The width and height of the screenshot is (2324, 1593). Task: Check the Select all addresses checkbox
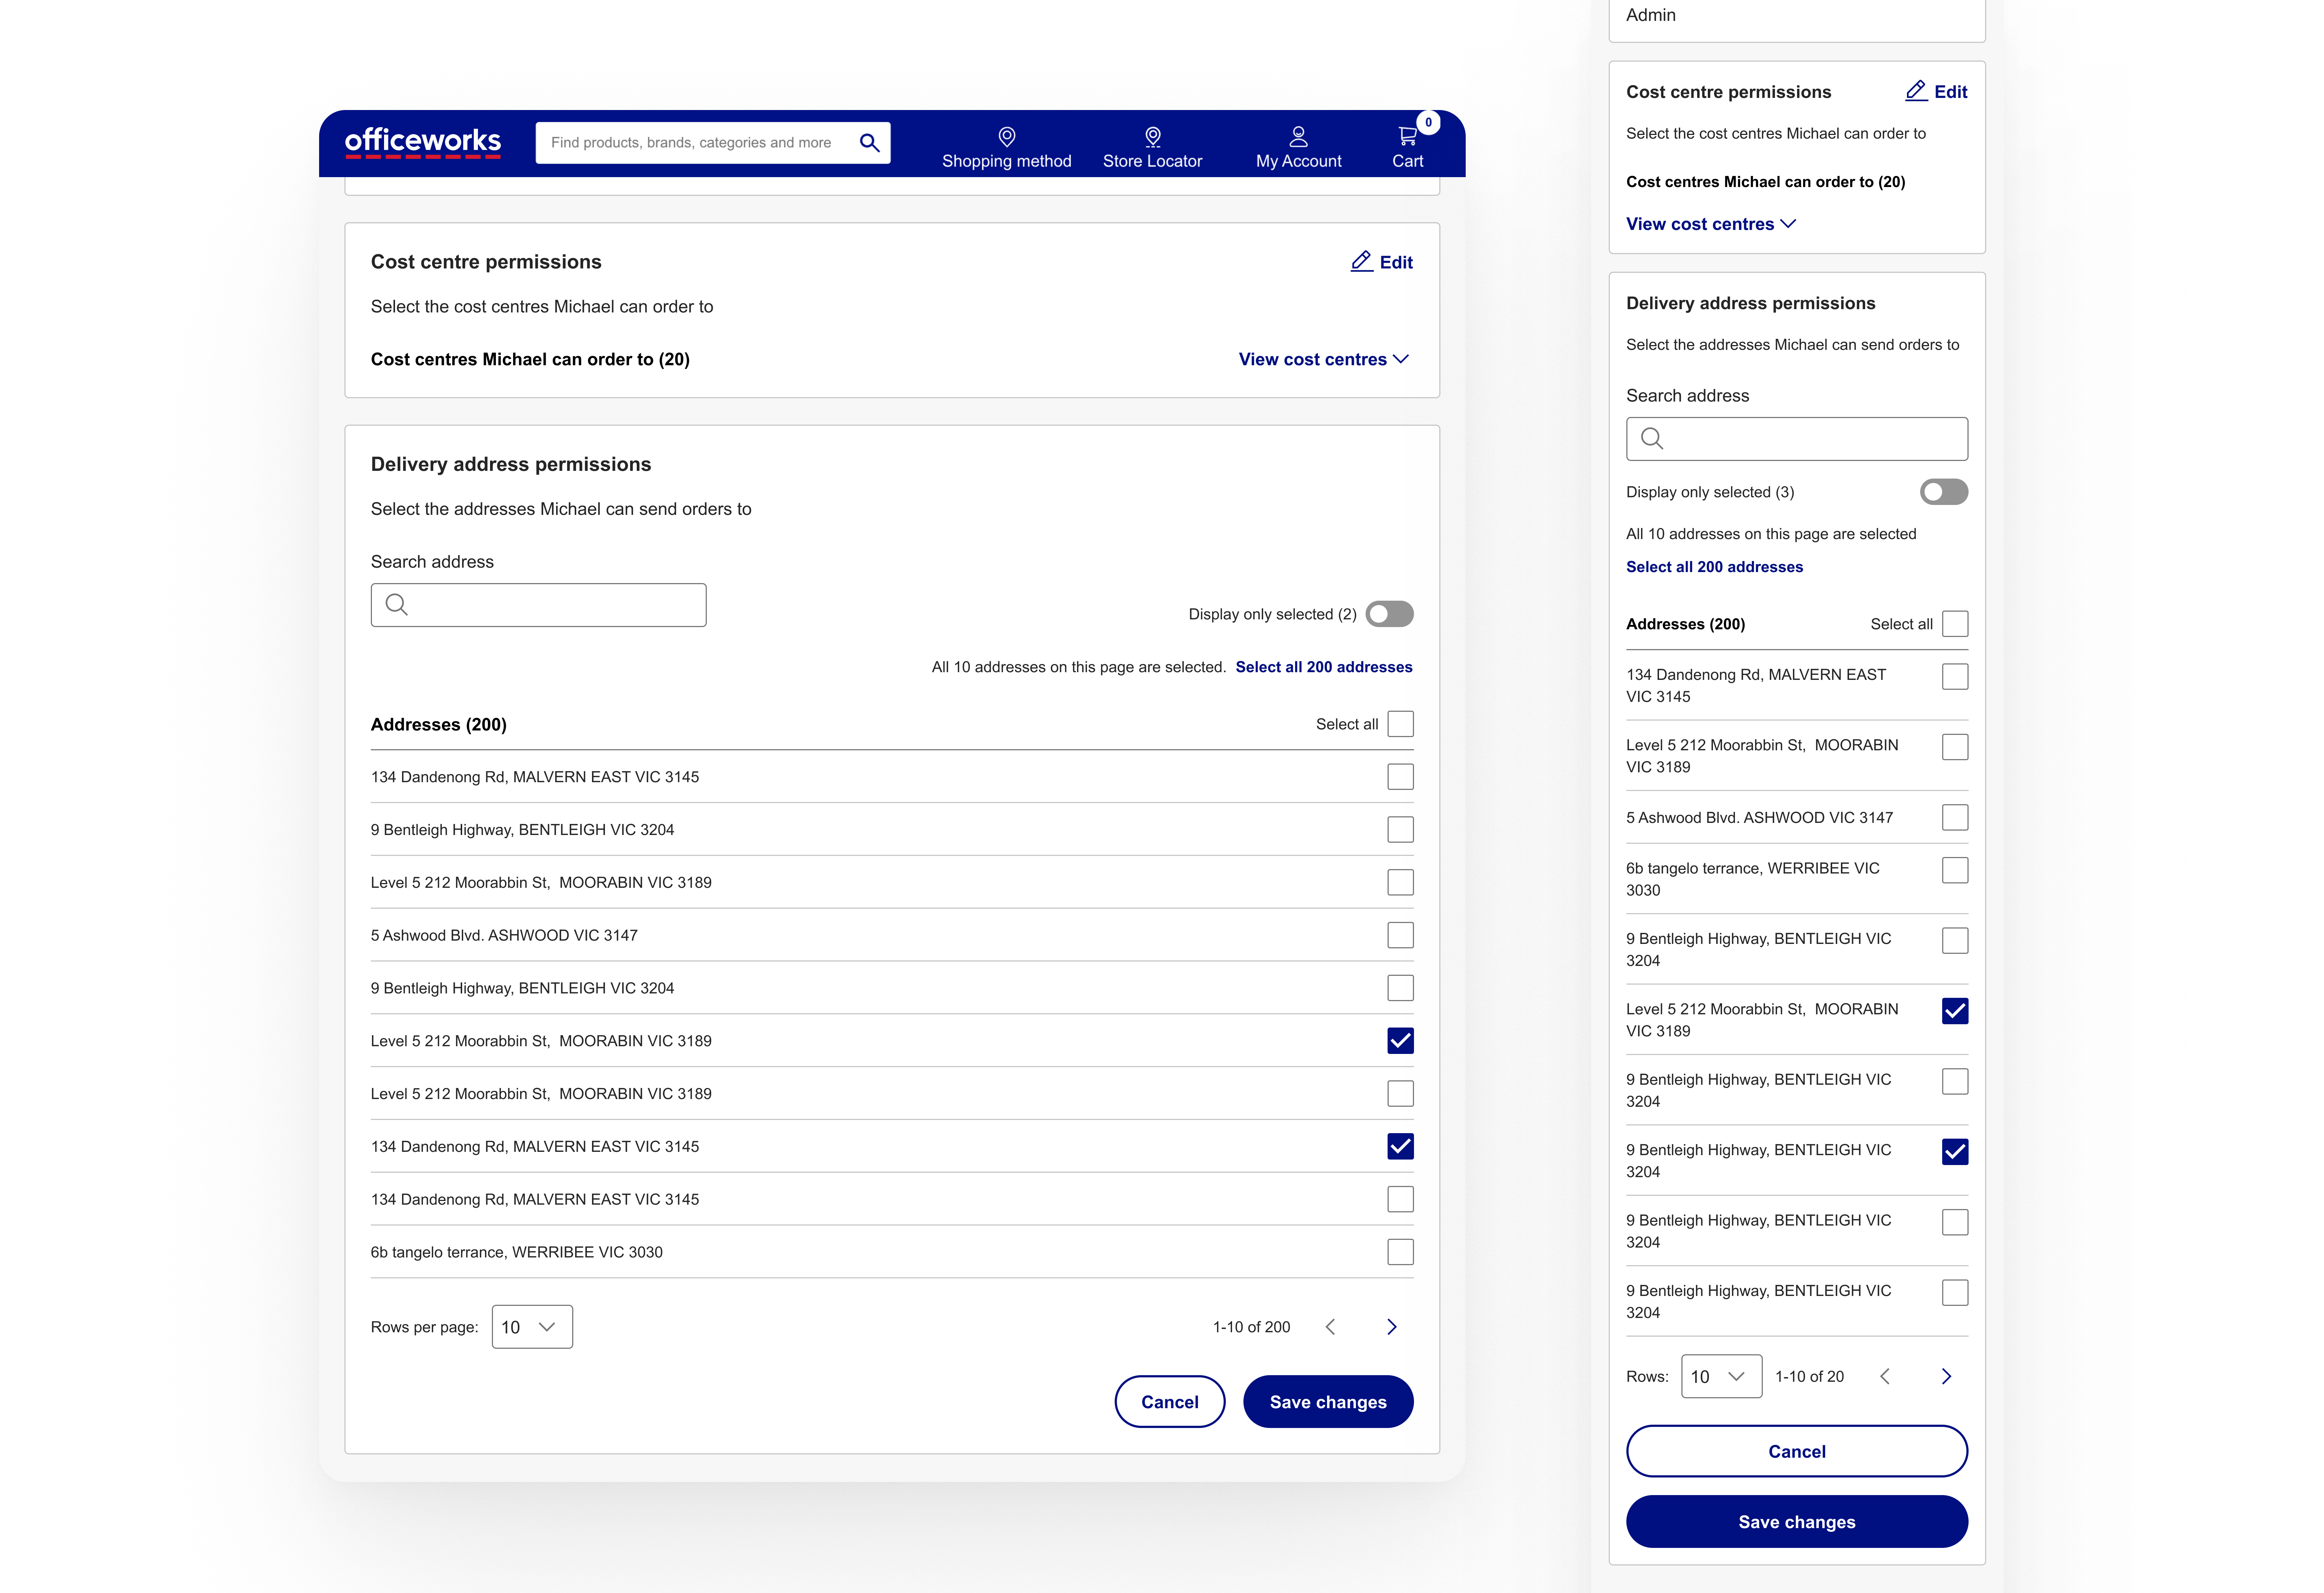1401,723
